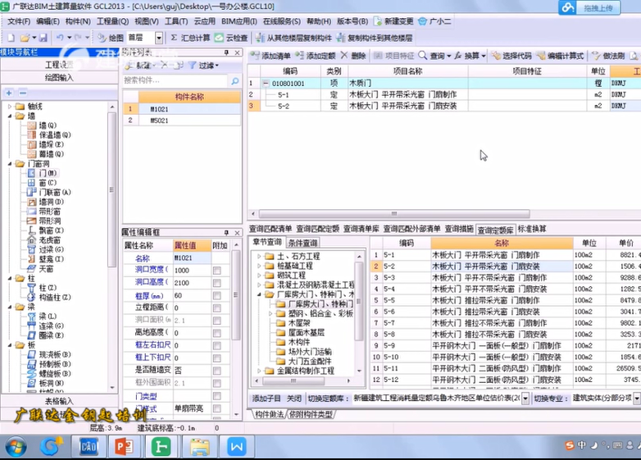Click the 拖拽上传 upload button
The width and height of the screenshot is (641, 460).
click(602, 8)
